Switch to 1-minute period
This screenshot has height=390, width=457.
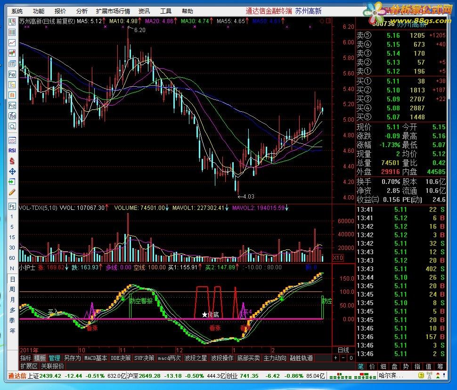(x=12, y=217)
